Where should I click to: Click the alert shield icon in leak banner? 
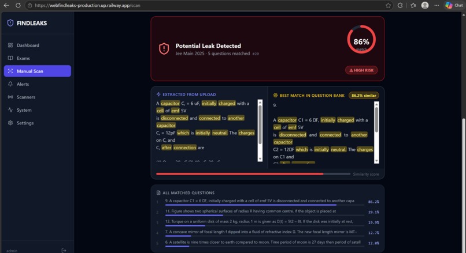(164, 49)
